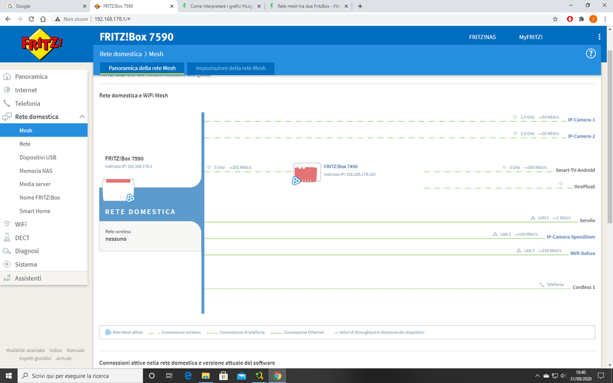
Task: Open the NVR-Dahua device link
Action: [582, 253]
